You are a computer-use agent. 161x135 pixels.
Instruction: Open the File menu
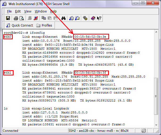(9, 11)
